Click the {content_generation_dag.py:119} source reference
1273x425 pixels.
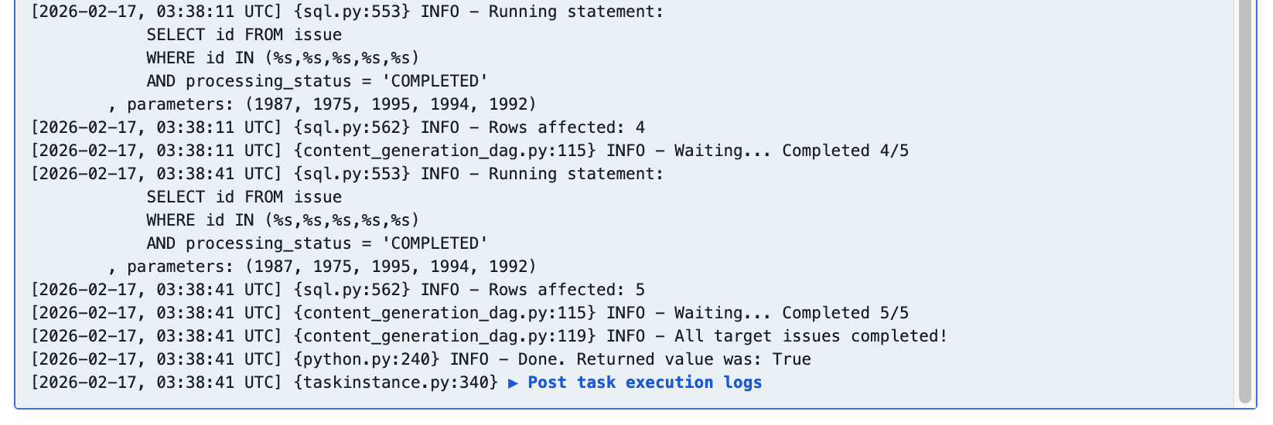coord(445,337)
